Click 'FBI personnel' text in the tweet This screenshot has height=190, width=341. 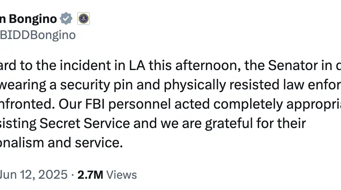[x=128, y=104]
